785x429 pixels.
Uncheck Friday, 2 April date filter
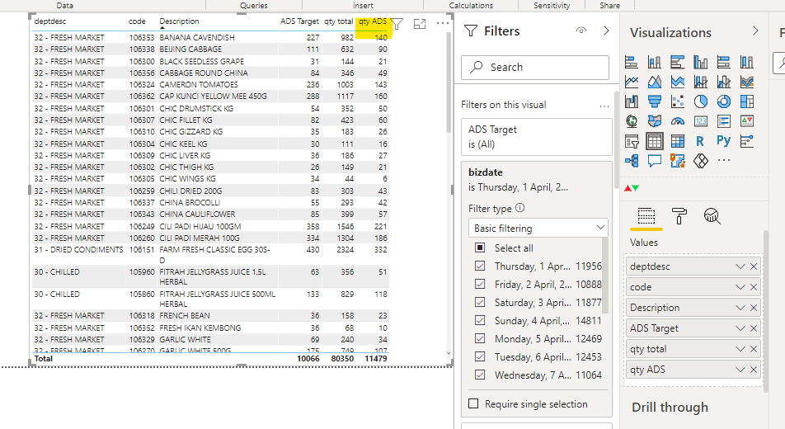[x=480, y=284]
